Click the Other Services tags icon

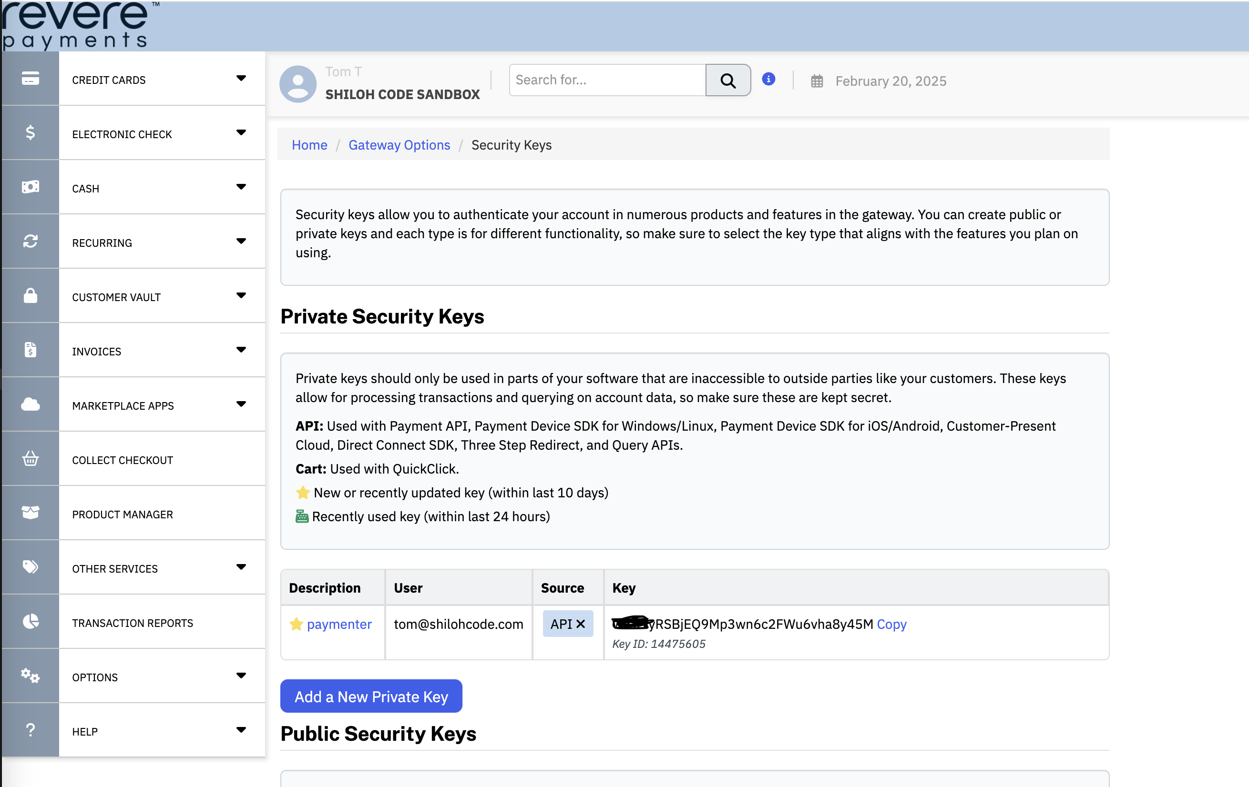tap(31, 567)
